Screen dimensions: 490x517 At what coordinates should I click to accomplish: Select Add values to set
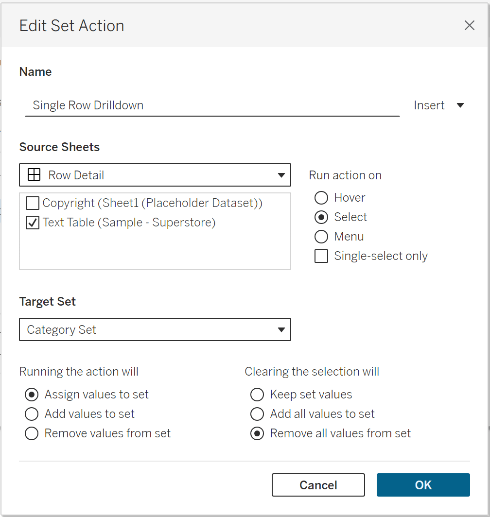32,414
